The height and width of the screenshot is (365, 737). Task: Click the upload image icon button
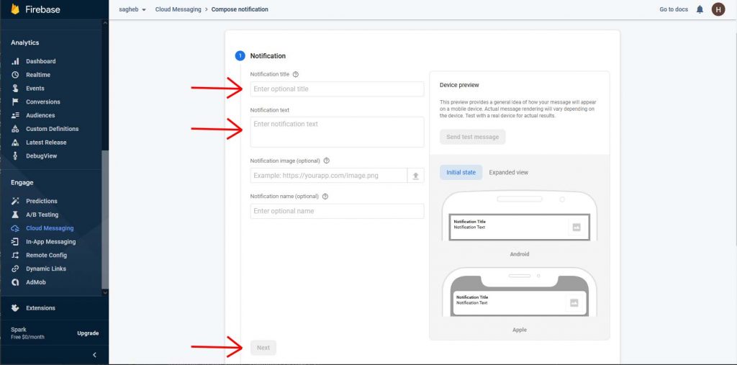pyautogui.click(x=415, y=176)
